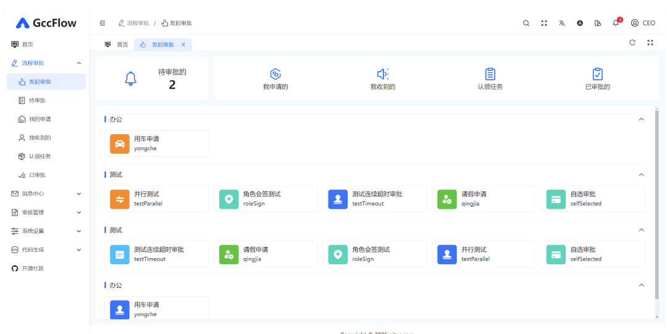
Task: Collapse the sidebar menu toggle icon
Action: 103,23
